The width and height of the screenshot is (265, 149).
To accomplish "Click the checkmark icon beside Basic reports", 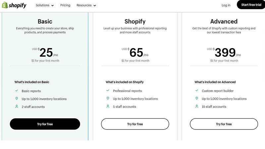I will (x=17, y=90).
